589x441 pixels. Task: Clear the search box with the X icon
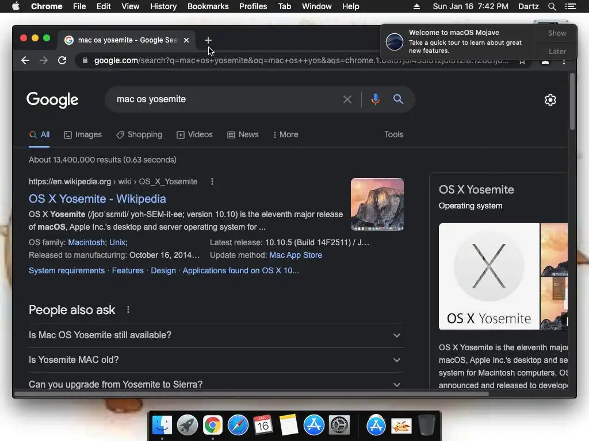click(x=347, y=99)
